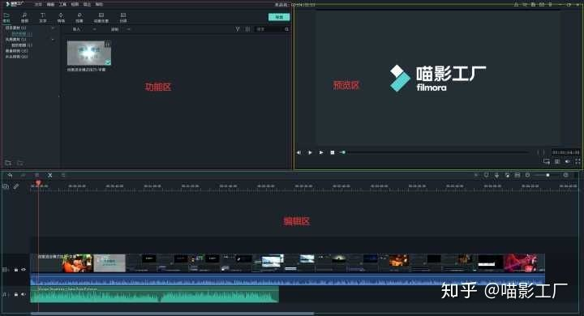Click the Redo arrow in the timeline toolbar
584x316 pixels.
[24, 175]
